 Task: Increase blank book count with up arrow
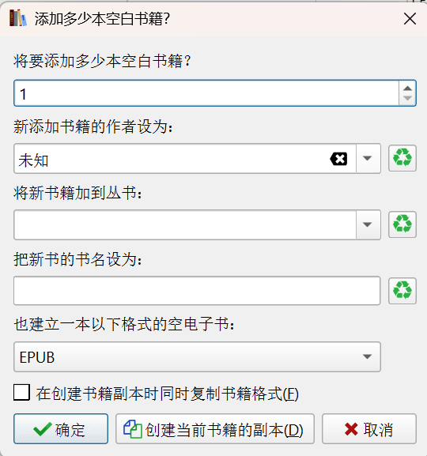pos(407,89)
